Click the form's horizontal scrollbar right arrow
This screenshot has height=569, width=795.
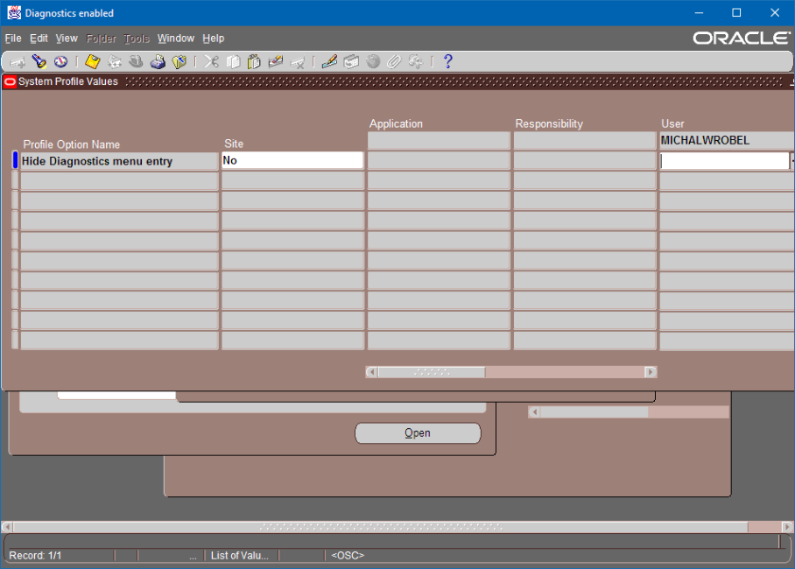651,372
